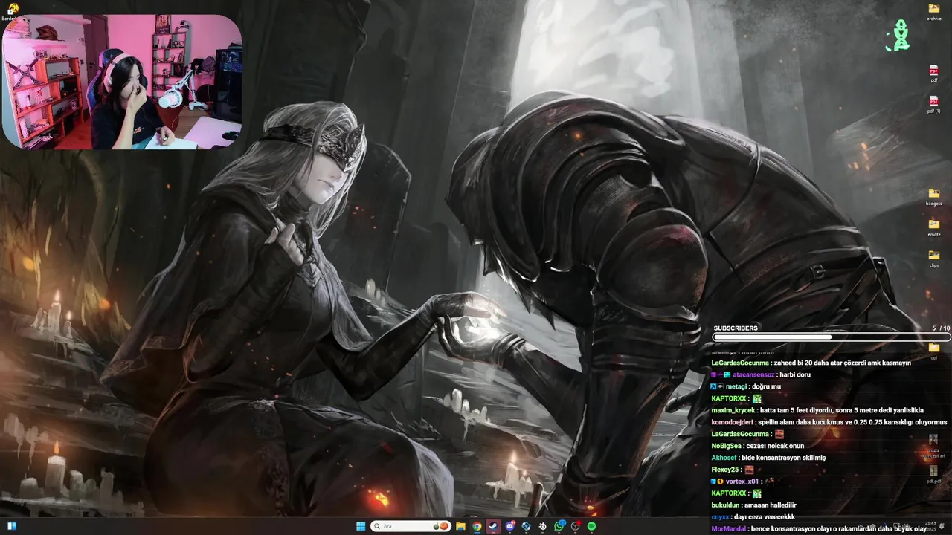Image resolution: width=952 pixels, height=535 pixels.
Task: Click the message 'amaaan halledilir'
Action: click(x=772, y=505)
